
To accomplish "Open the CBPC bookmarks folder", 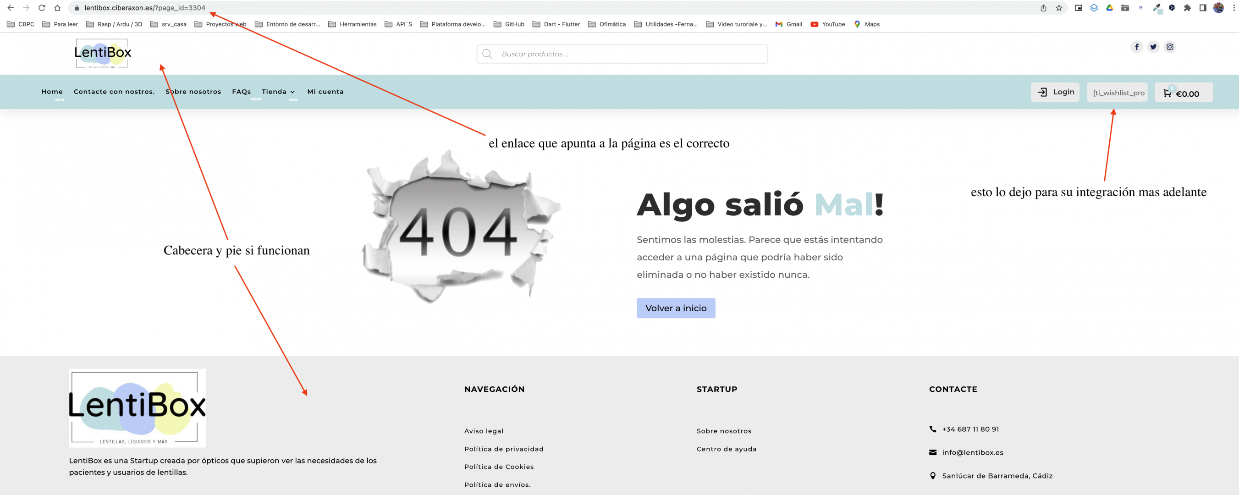I will (x=21, y=24).
